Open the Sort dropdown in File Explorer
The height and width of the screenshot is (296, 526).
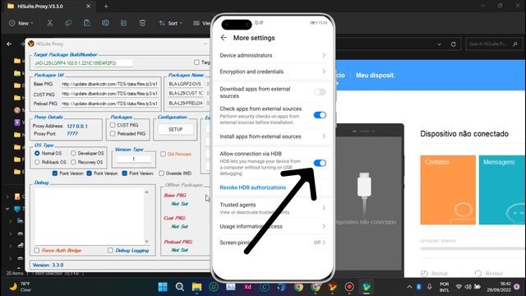pyautogui.click(x=170, y=23)
